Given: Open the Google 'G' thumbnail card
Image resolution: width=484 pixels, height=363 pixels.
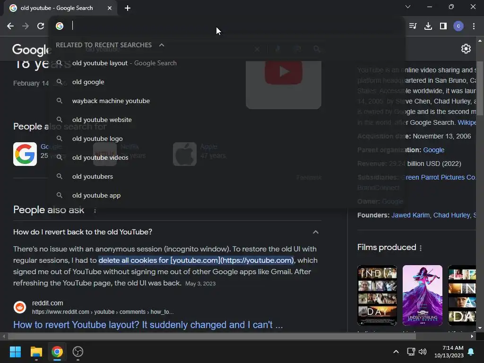Looking at the screenshot, I should click(25, 154).
